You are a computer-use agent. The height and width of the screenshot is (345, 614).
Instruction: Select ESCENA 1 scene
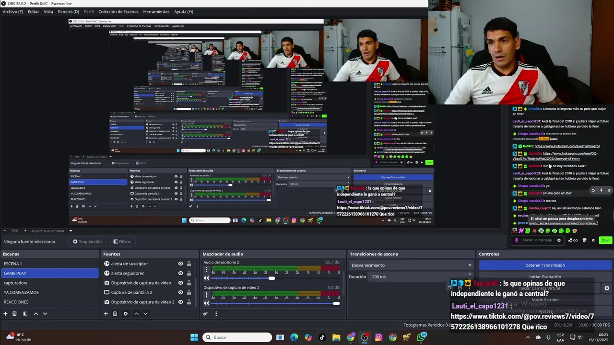[x=50, y=264]
